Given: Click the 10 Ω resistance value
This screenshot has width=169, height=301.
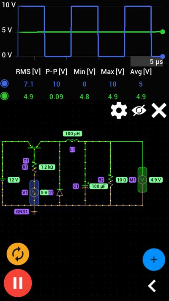Looking at the screenshot, I should click(122, 180).
